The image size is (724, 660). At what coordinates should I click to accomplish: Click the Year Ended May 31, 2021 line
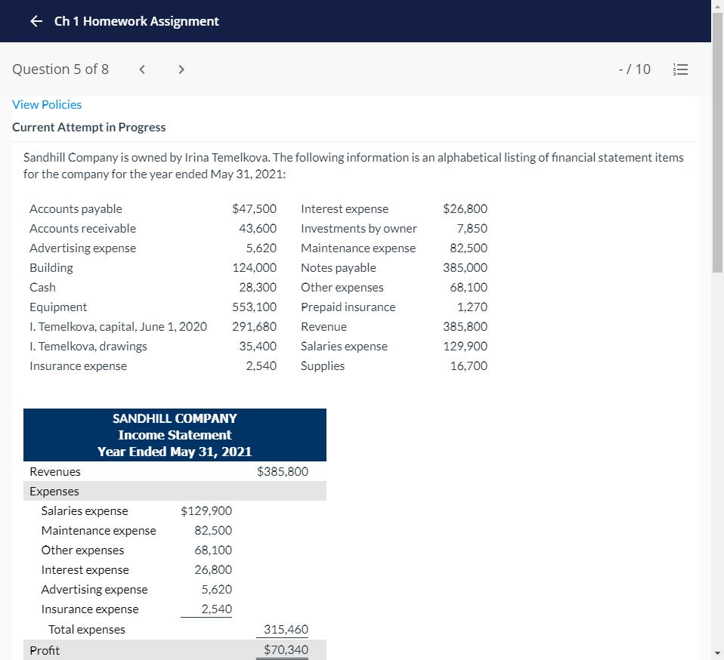175,452
